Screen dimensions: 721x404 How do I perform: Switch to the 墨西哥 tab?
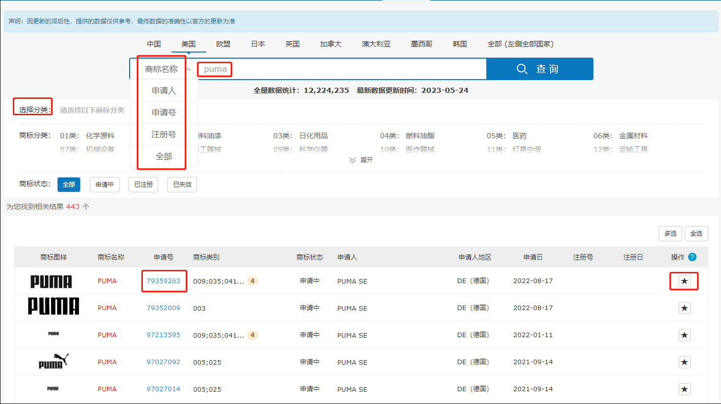pyautogui.click(x=421, y=44)
